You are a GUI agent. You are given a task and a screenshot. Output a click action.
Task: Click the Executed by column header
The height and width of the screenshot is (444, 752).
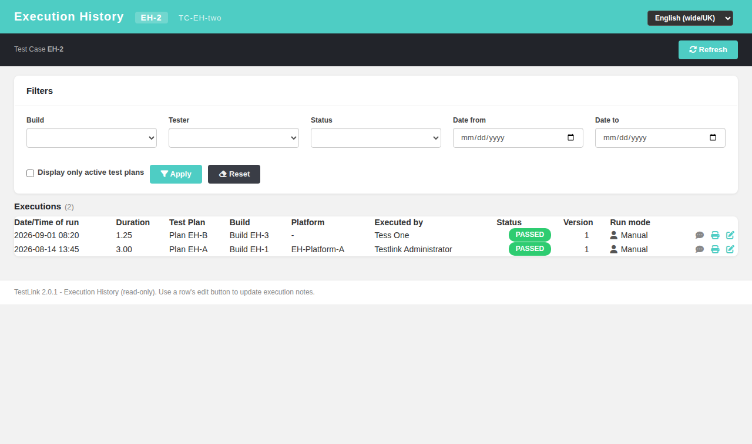[x=399, y=222]
